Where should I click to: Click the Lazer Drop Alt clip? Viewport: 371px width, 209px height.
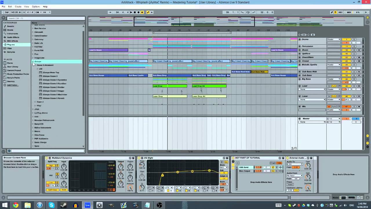tap(209, 96)
